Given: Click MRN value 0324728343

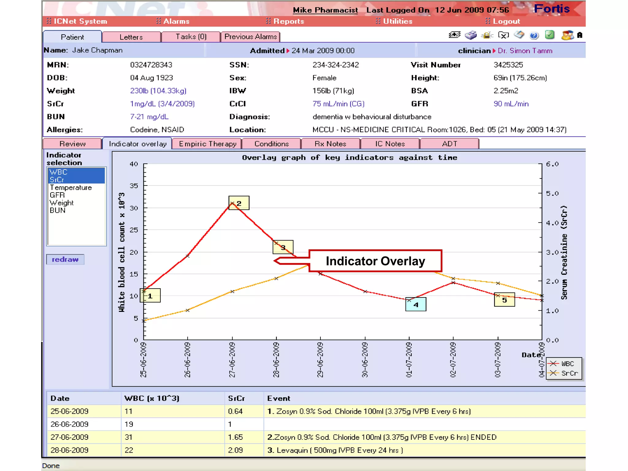Looking at the screenshot, I should [x=151, y=65].
